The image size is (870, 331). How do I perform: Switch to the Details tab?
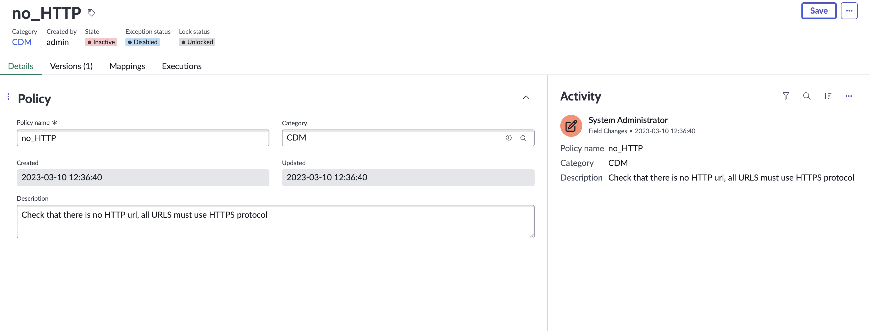(21, 66)
